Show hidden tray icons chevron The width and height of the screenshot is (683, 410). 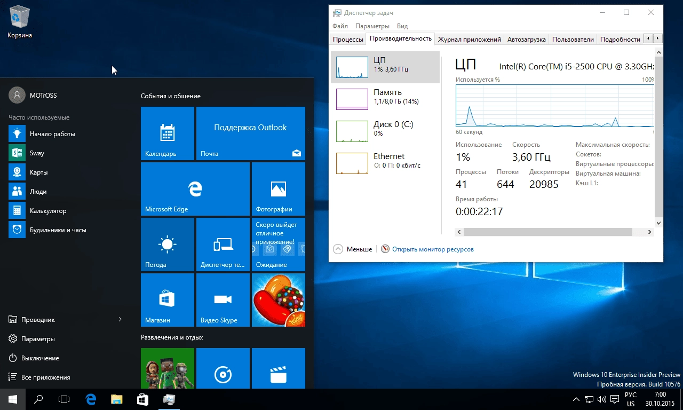pos(576,399)
